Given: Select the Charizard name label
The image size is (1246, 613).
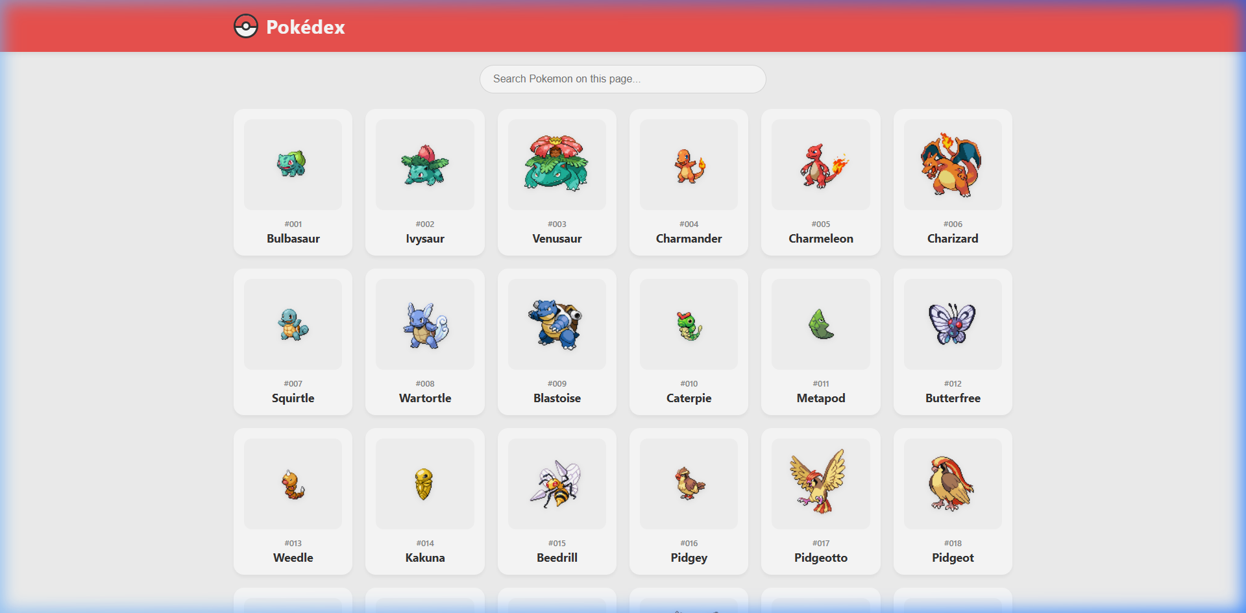Looking at the screenshot, I should [953, 239].
